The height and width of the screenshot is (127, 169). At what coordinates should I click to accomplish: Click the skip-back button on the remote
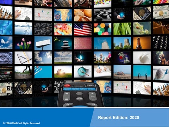(67, 93)
